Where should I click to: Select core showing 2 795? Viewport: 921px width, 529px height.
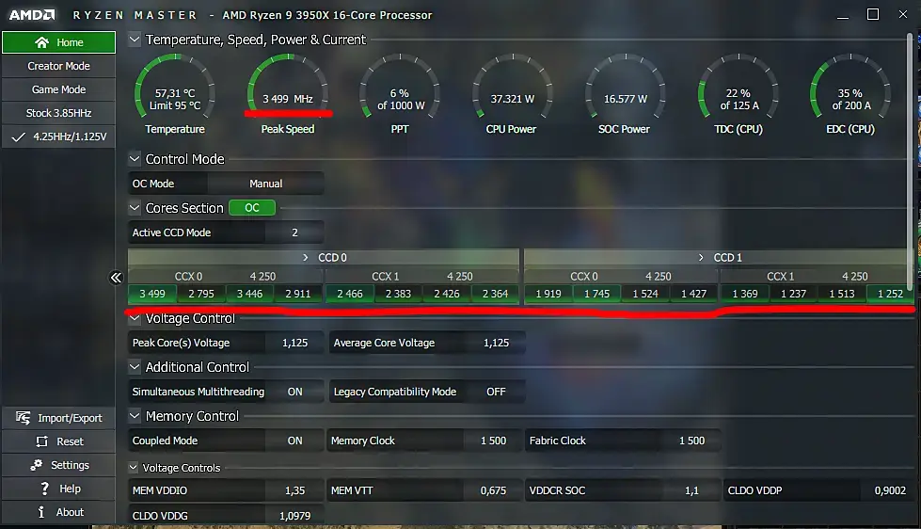pyautogui.click(x=201, y=294)
